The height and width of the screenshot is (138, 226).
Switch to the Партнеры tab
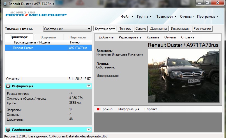[x=78, y=37]
